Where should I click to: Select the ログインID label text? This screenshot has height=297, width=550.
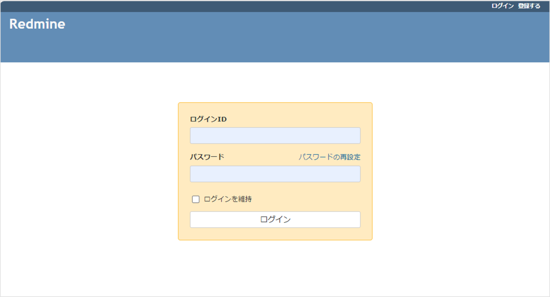pyautogui.click(x=208, y=120)
